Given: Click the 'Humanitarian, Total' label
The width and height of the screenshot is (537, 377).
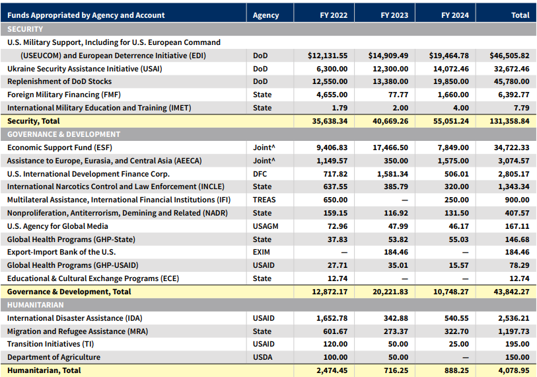Looking at the screenshot, I should [44, 370].
